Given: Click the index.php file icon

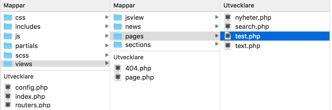Looking at the screenshot, I should coord(8,97).
